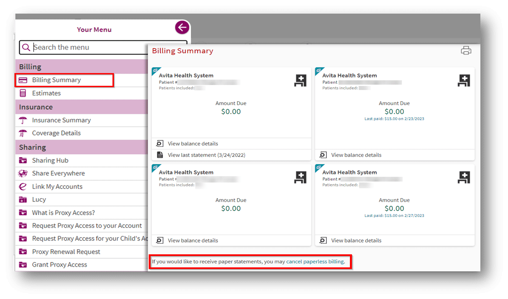508x299 pixels.
Task: Click hospital icon on card last paid 2/23/2023
Action: coord(464,80)
